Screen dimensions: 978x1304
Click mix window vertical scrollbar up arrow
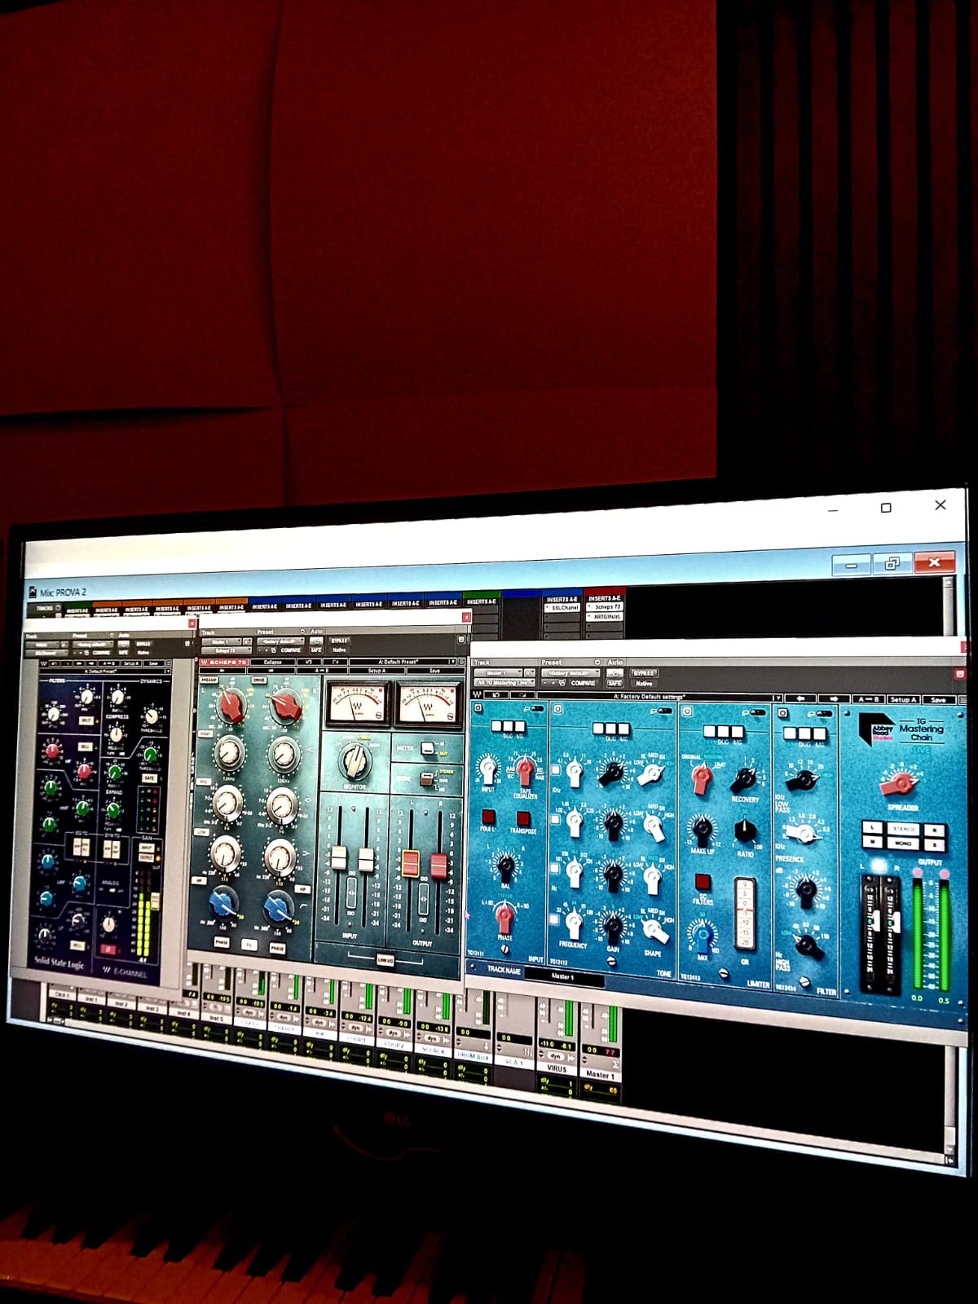pyautogui.click(x=949, y=584)
